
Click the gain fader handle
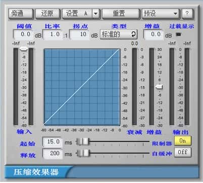[159, 87]
